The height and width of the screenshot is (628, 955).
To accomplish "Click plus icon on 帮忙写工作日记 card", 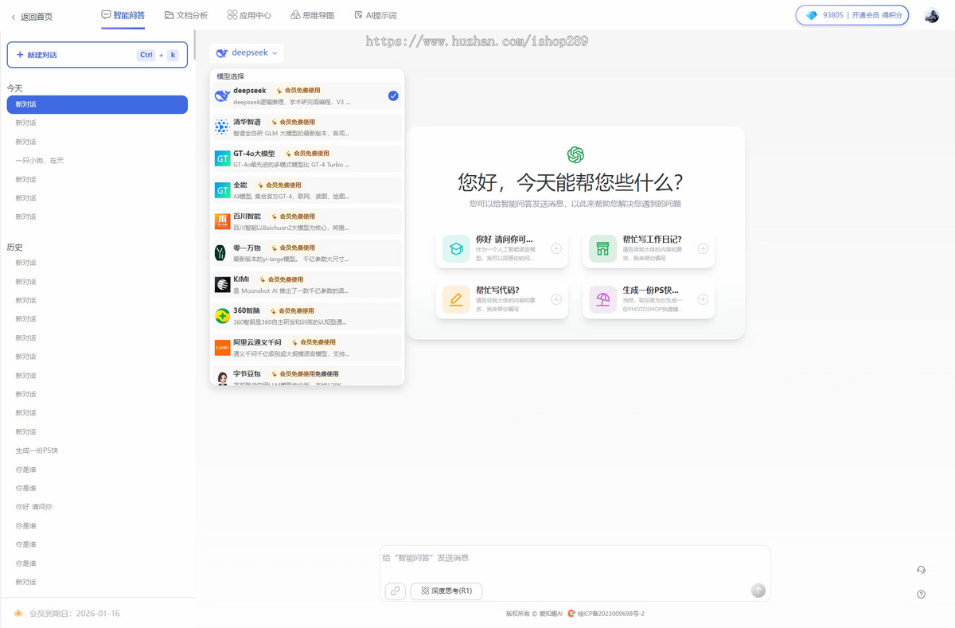I will (x=703, y=248).
